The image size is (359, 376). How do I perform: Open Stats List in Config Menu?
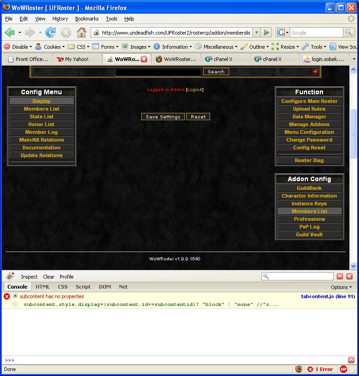tap(41, 117)
